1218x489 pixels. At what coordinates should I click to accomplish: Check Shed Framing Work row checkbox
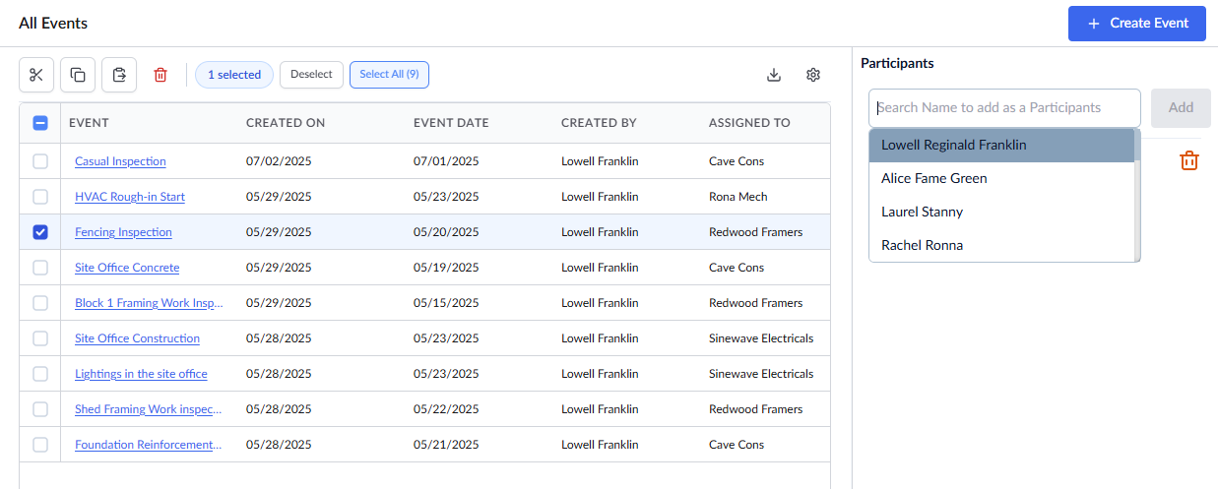click(x=40, y=409)
